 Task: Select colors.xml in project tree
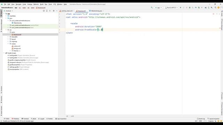[17, 46]
